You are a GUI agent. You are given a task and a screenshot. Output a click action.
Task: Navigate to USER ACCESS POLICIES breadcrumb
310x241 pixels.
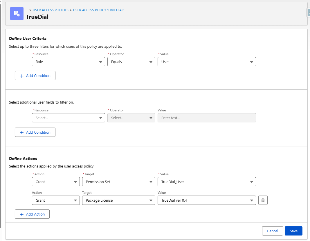(51, 10)
